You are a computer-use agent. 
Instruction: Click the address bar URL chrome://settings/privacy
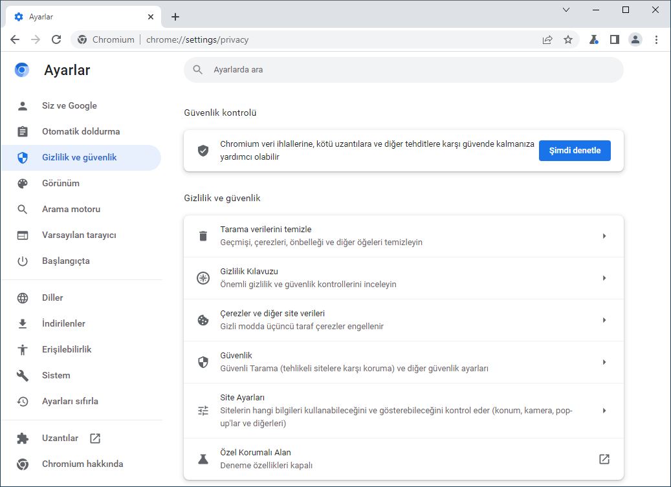pos(197,39)
